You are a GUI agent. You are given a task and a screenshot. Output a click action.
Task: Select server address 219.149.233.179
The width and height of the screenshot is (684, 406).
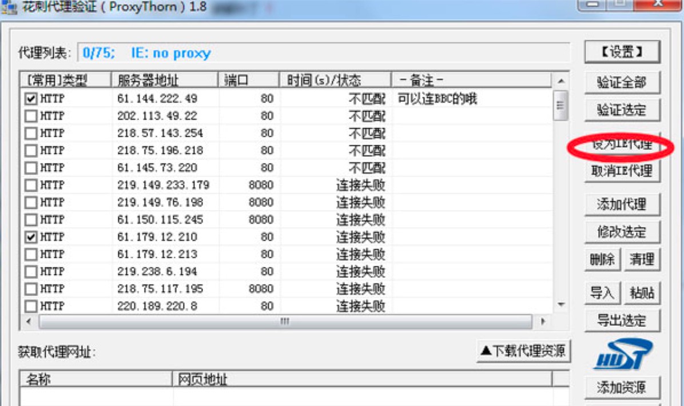coord(164,185)
